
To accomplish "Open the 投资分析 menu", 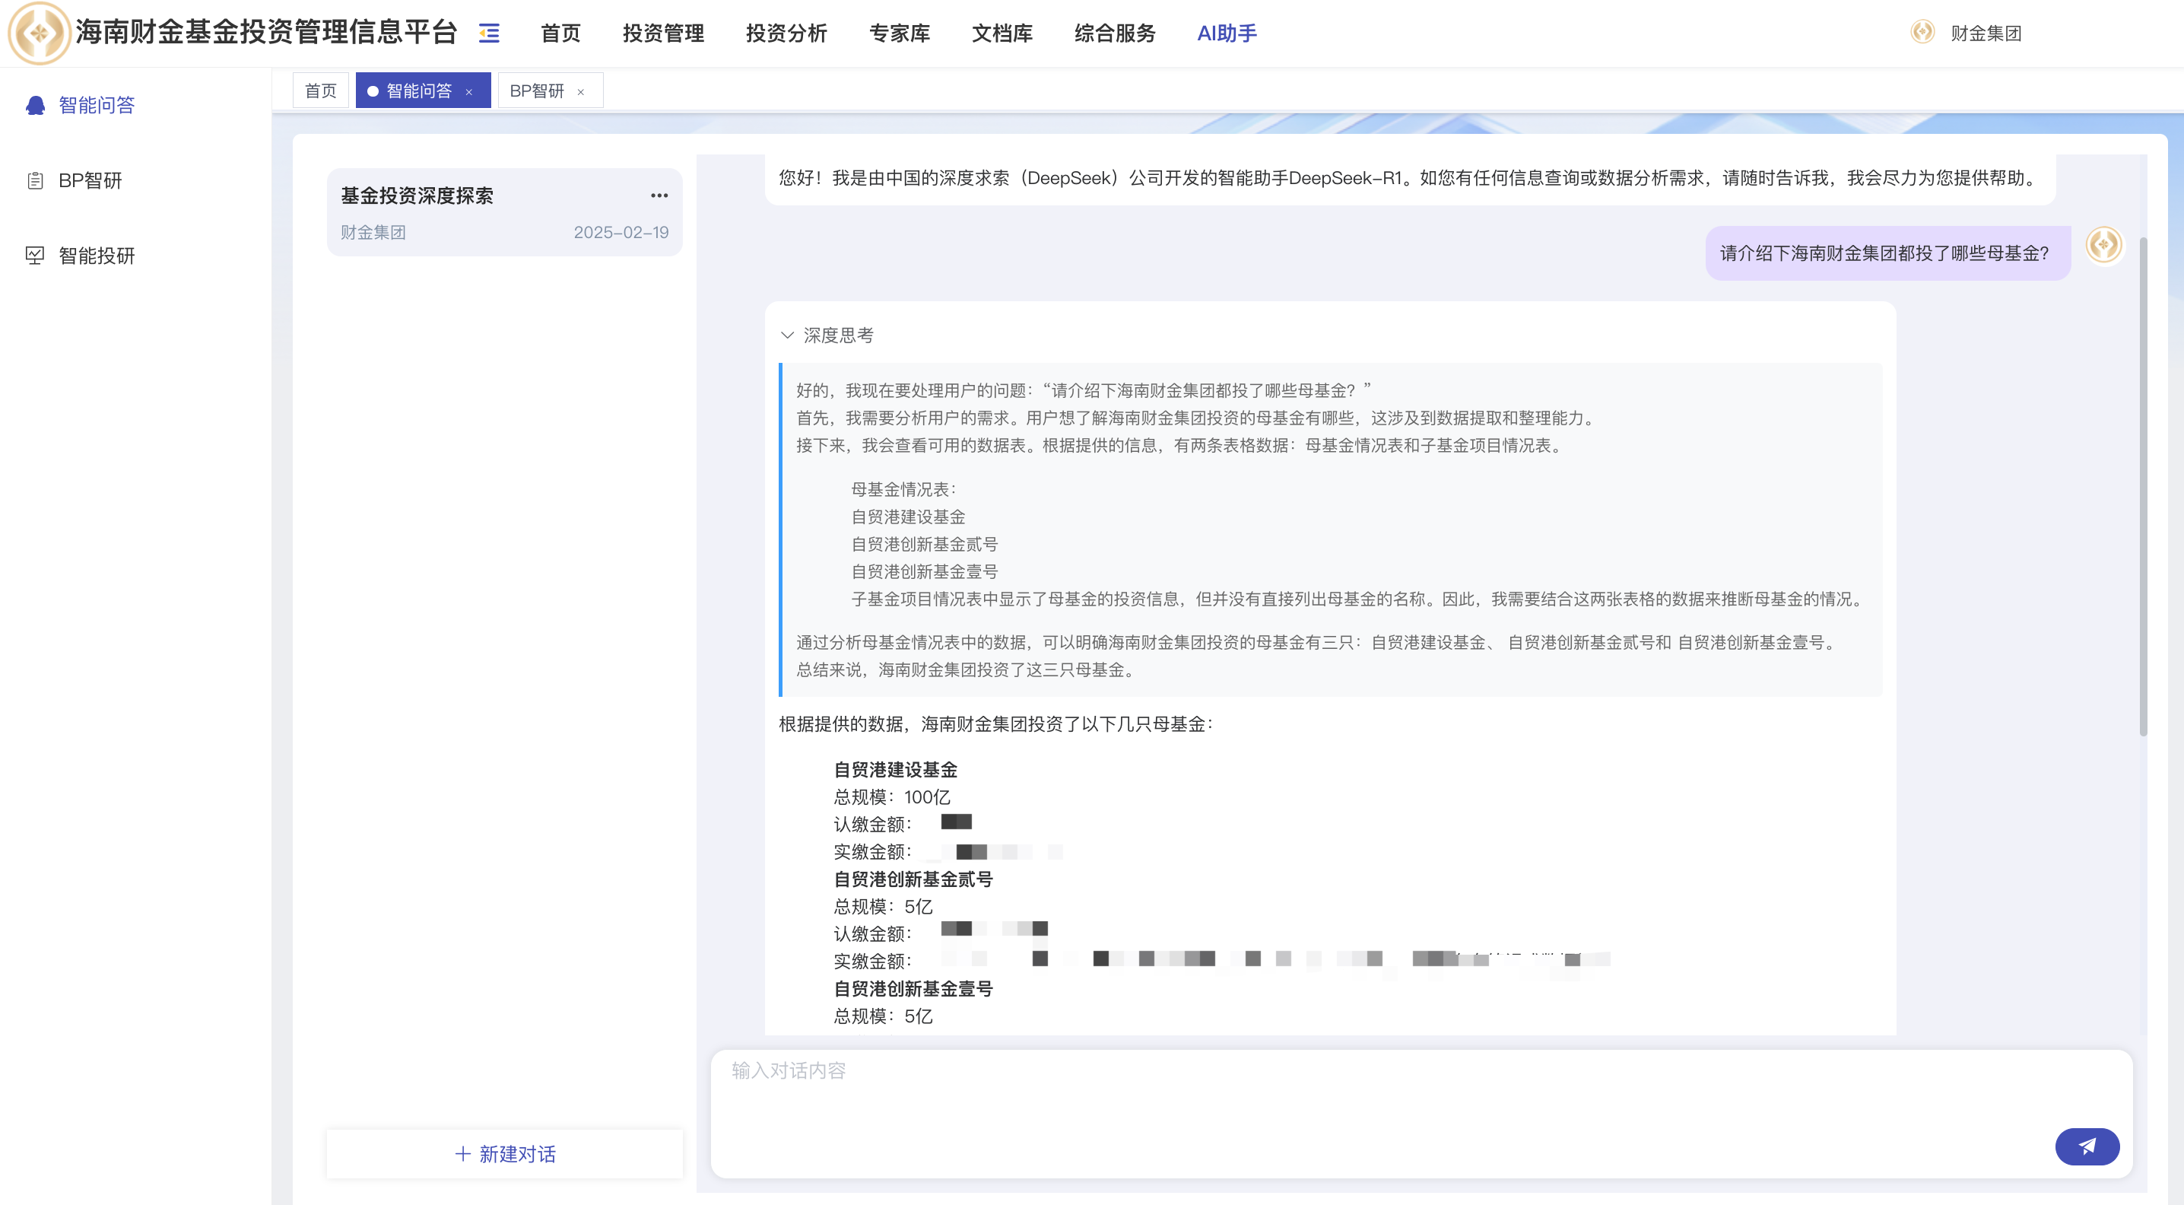I will 786,33.
